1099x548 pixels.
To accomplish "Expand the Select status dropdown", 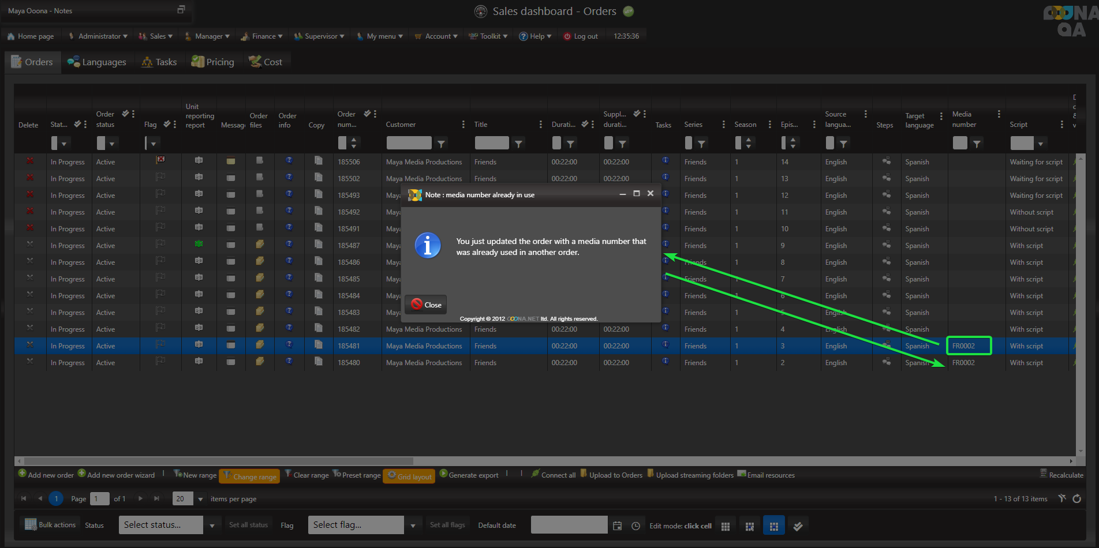I will tap(212, 526).
